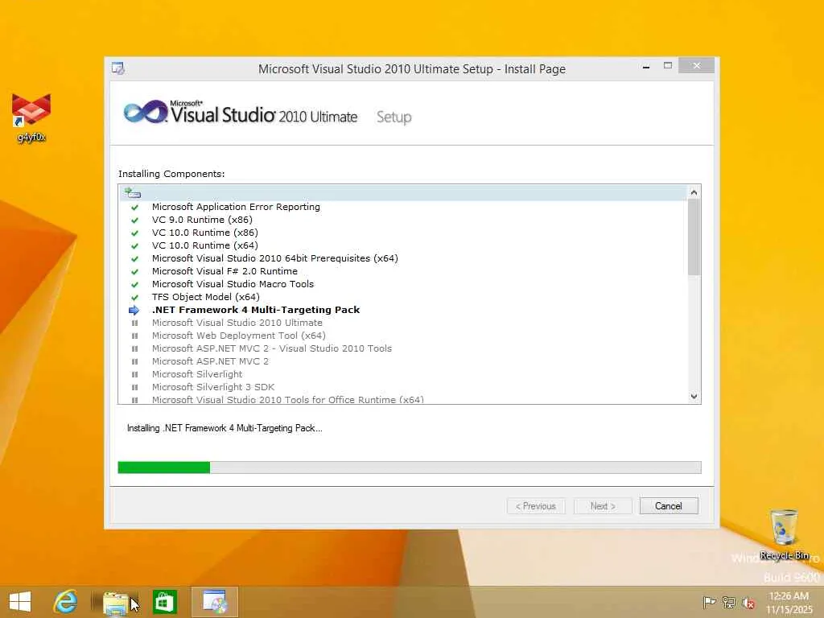Open Windows Store from taskbar

[164, 602]
